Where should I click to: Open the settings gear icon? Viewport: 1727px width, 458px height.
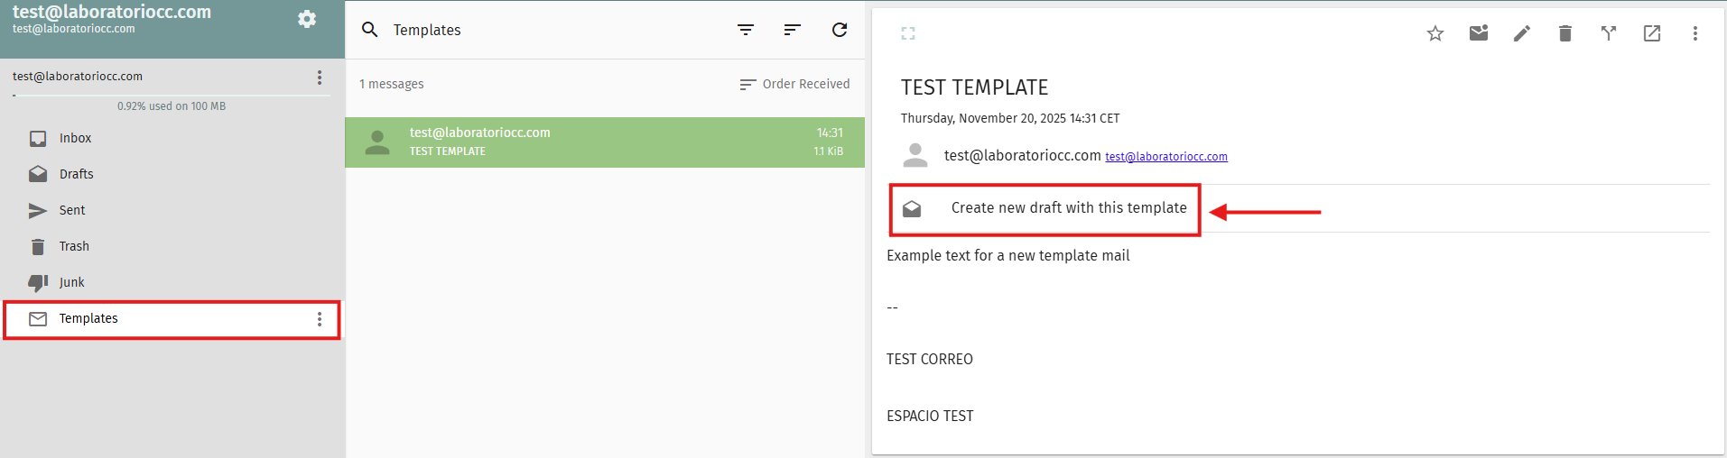[x=307, y=19]
